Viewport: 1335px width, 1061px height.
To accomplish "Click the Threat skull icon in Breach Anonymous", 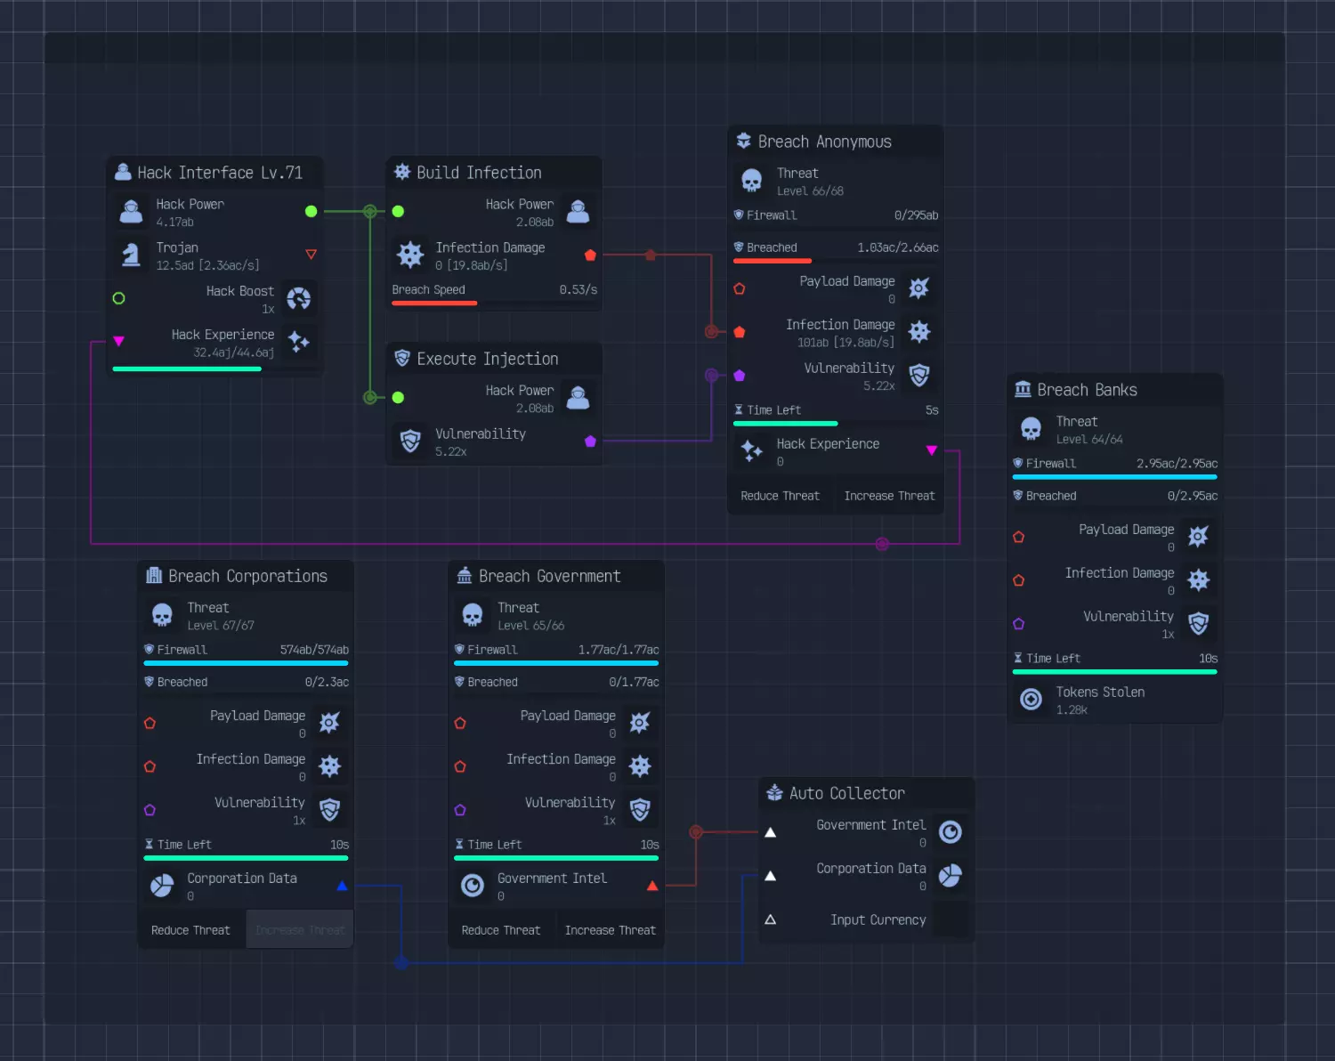I will coord(752,181).
